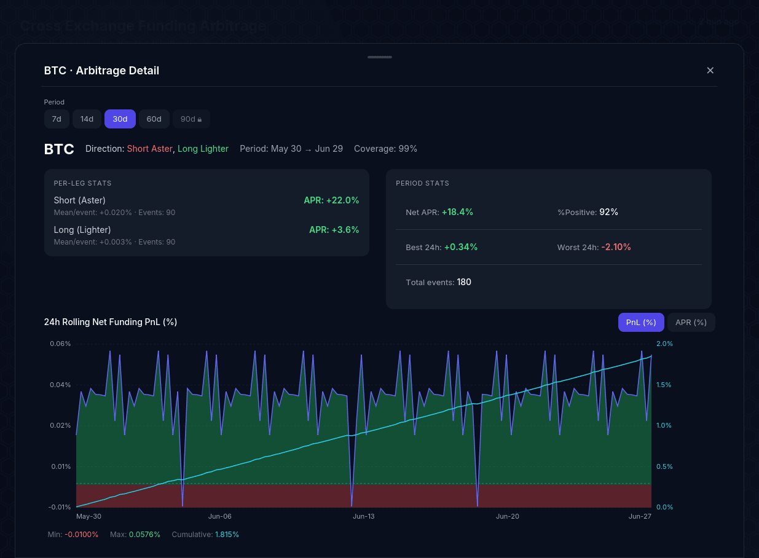Viewport: 759px width, 558px height.
Task: Click the Cumulative 1.815% chart summary
Action: [x=205, y=535]
